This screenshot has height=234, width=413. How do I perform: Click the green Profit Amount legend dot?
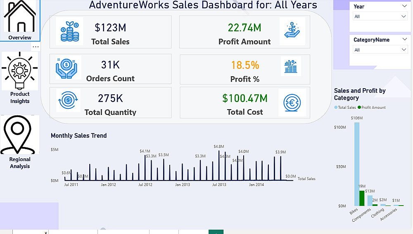coord(359,108)
